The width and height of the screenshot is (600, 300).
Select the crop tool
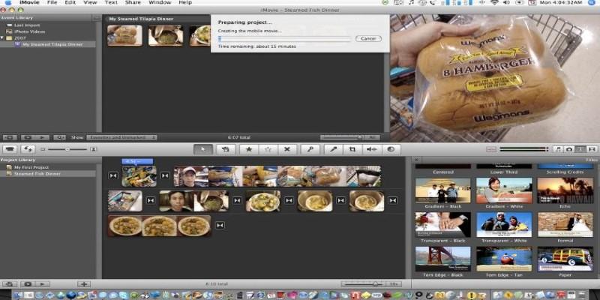click(352, 149)
